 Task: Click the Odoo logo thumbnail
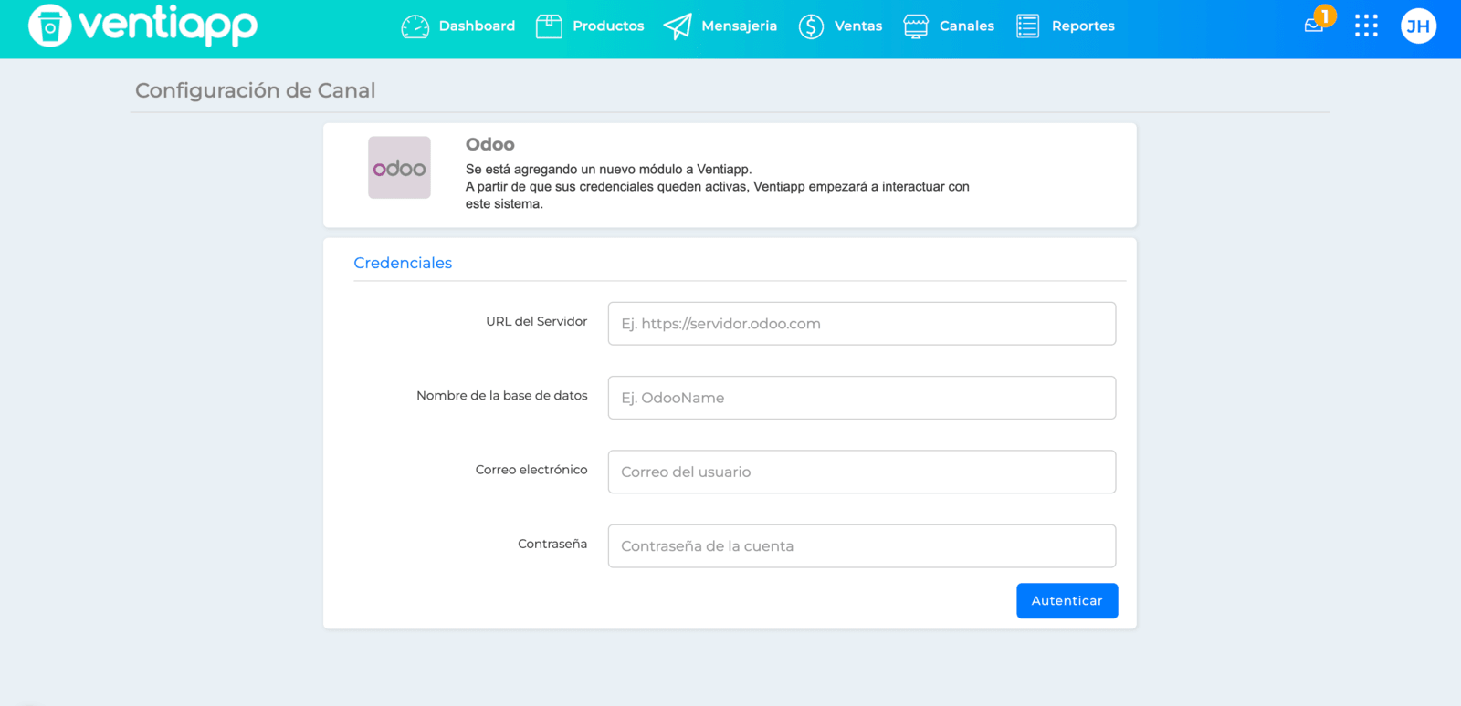click(399, 168)
